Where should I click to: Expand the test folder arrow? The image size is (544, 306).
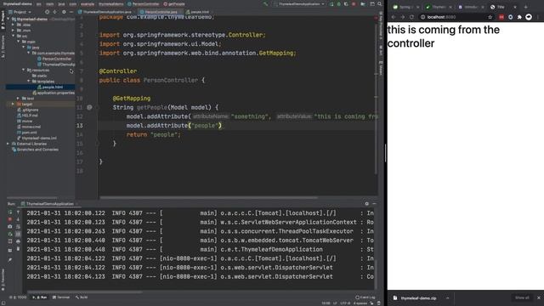click(19, 99)
